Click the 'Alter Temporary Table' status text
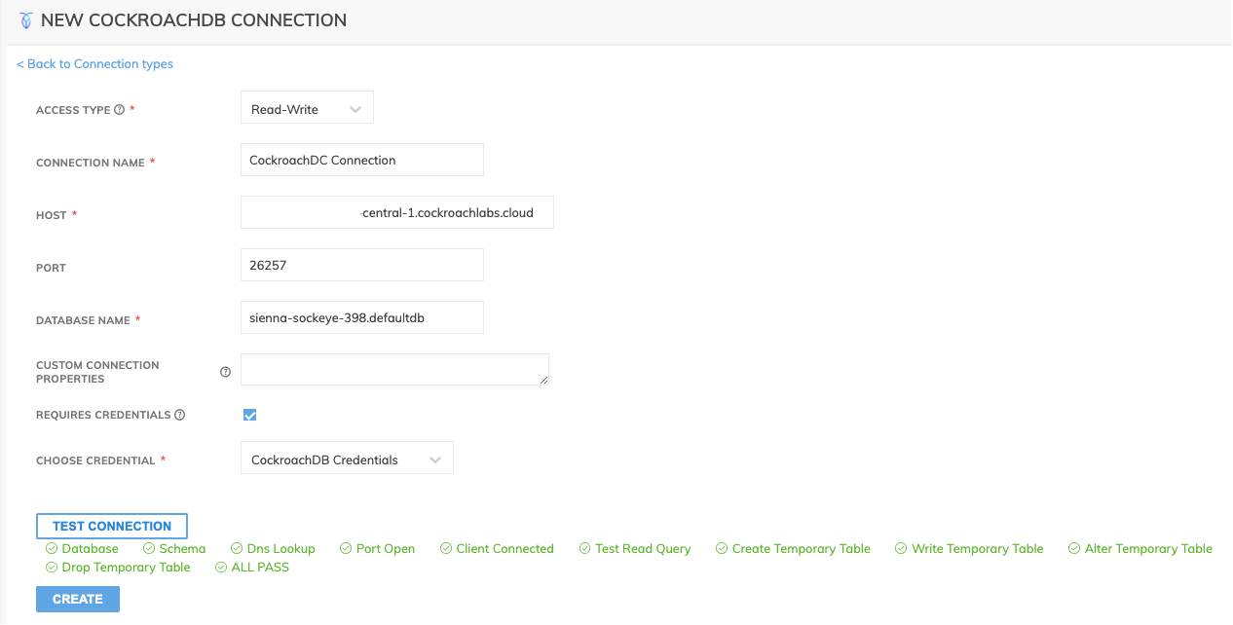Image resolution: width=1233 pixels, height=625 pixels. (1148, 549)
